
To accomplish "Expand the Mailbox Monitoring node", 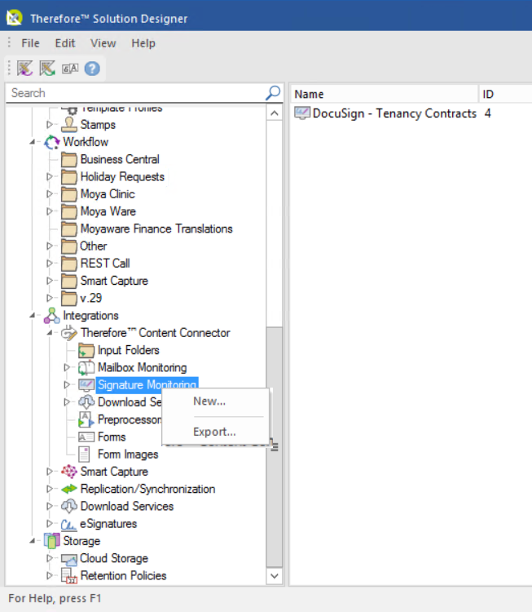I will [67, 367].
